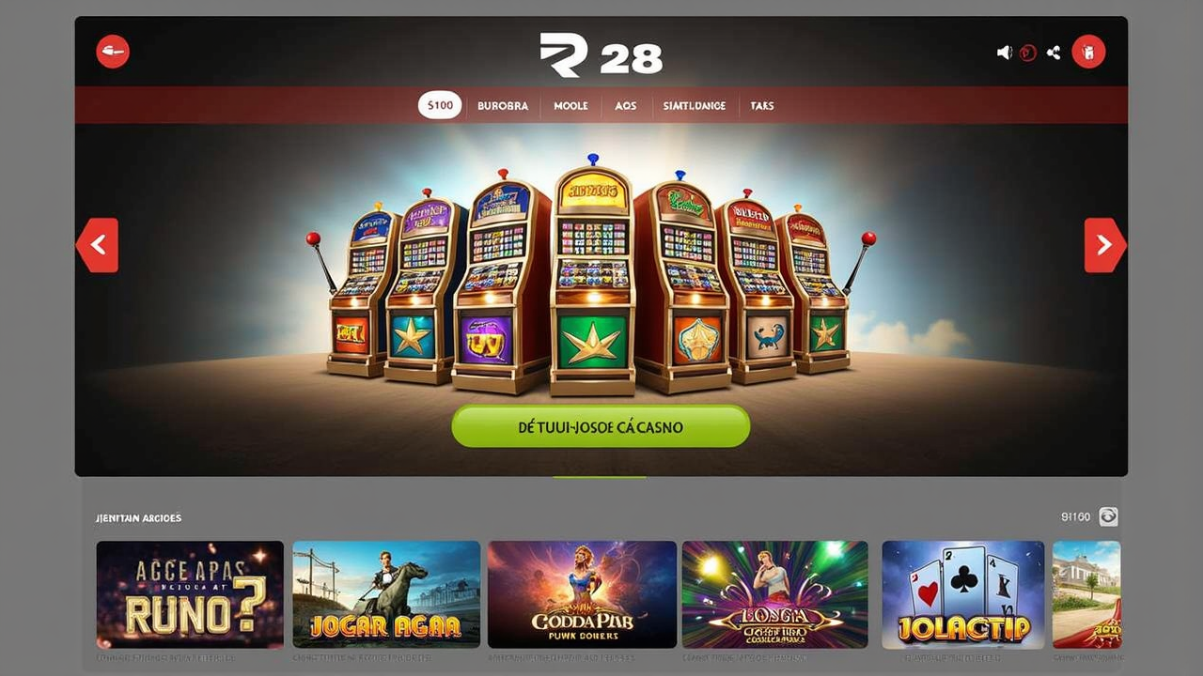This screenshot has width=1203, height=676.
Task: Open the JOGAR AGAA horse game thumbnail
Action: (x=387, y=594)
